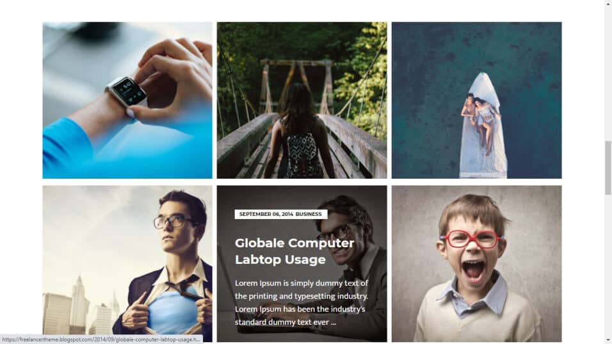
Task: Click the woman's patterned backpack on bridge
Action: [302, 156]
